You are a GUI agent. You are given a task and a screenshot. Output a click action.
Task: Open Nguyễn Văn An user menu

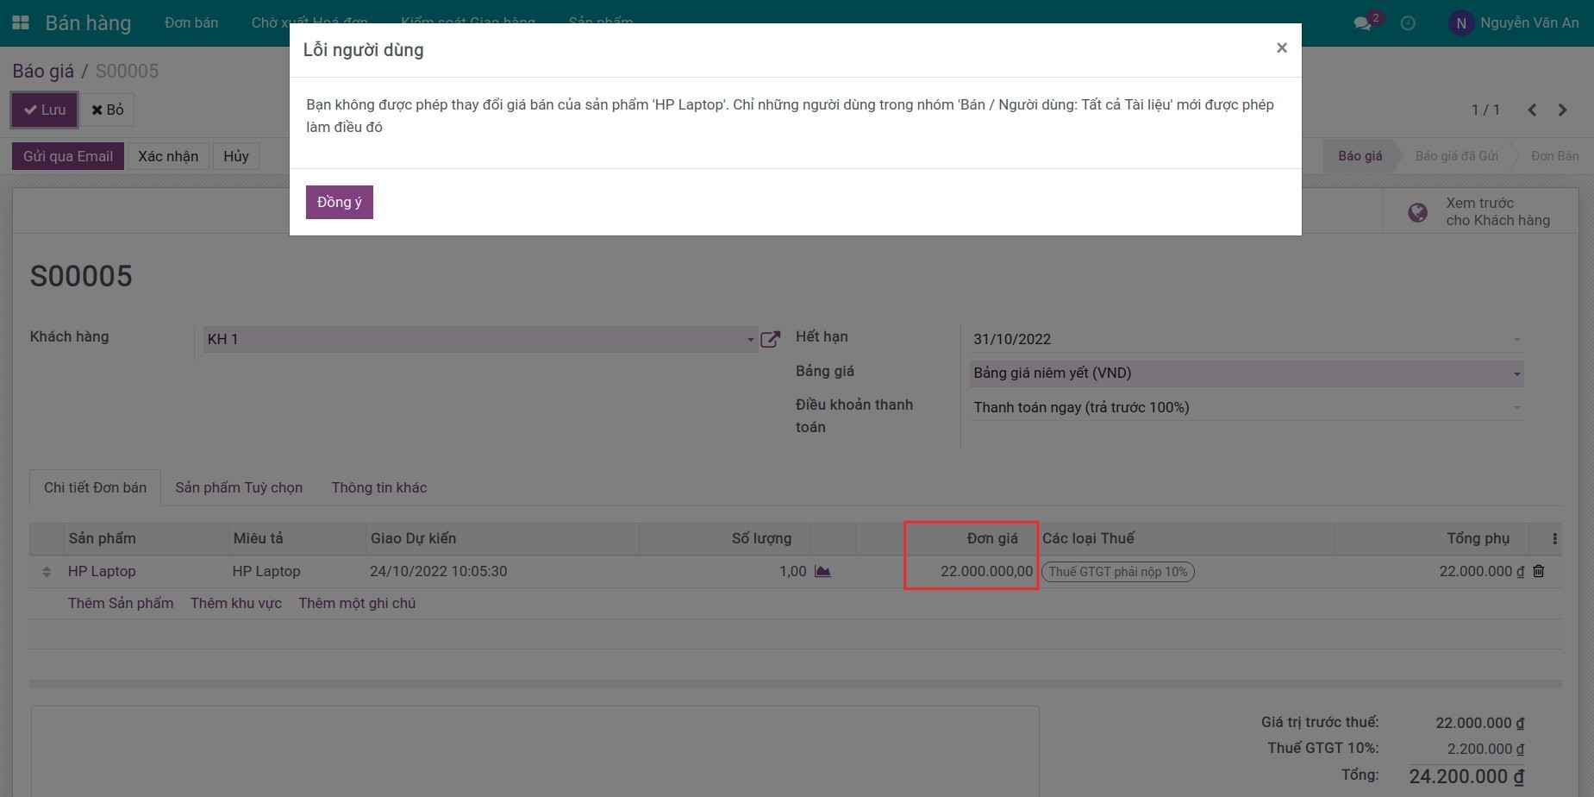coord(1515,23)
